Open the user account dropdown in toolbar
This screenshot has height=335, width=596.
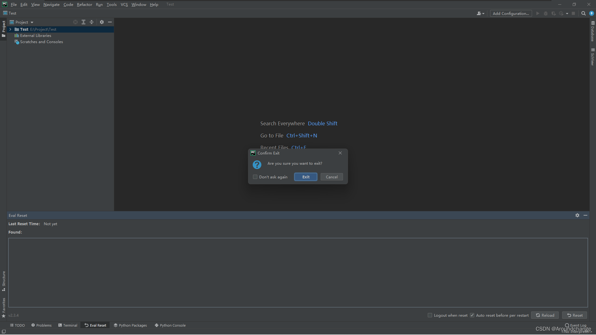[480, 13]
